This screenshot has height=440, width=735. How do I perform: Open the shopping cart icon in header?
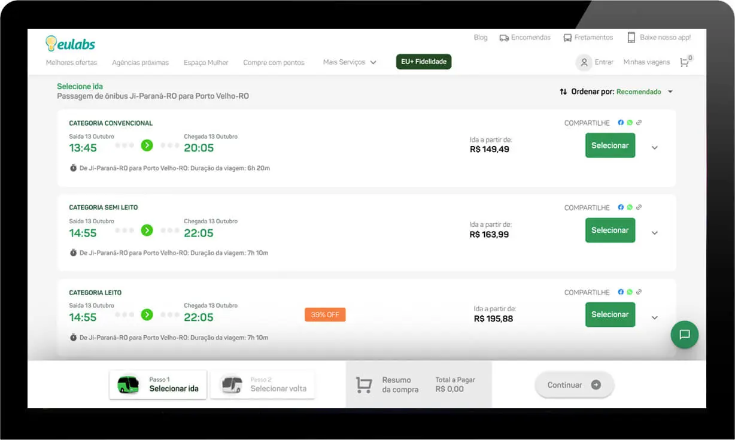pyautogui.click(x=684, y=62)
